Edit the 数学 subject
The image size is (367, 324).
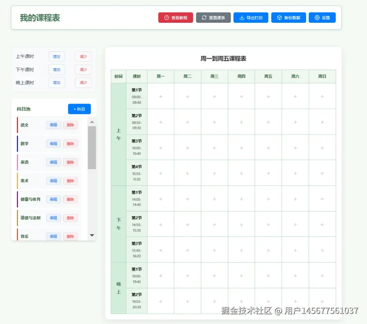[53, 143]
